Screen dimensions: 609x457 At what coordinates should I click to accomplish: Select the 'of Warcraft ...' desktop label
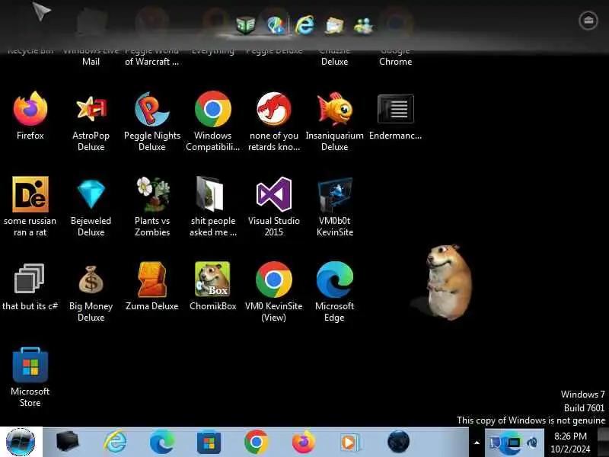tap(151, 62)
